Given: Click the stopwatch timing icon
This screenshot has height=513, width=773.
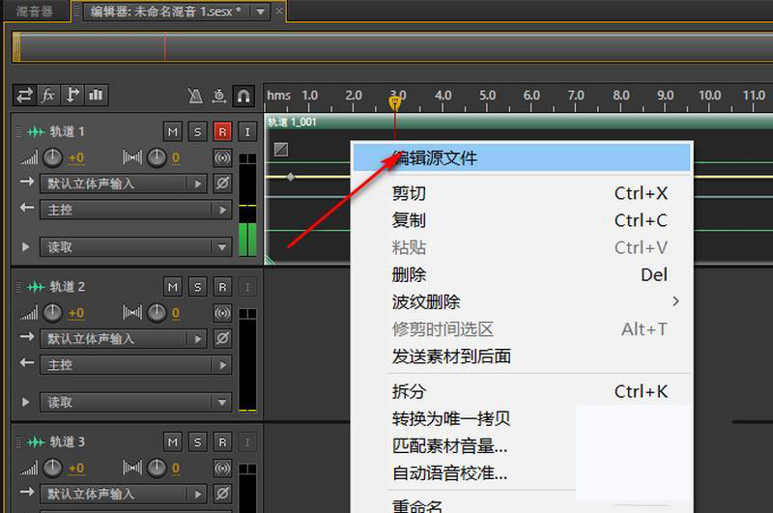Looking at the screenshot, I should [219, 96].
